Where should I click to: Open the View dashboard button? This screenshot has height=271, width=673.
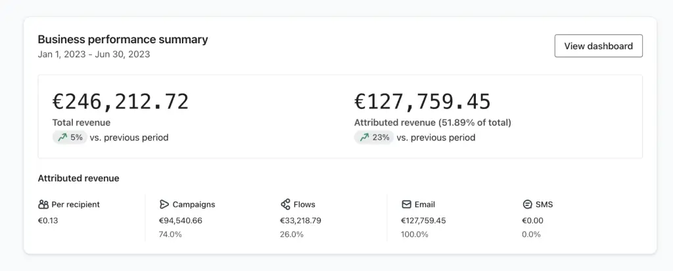(x=598, y=46)
